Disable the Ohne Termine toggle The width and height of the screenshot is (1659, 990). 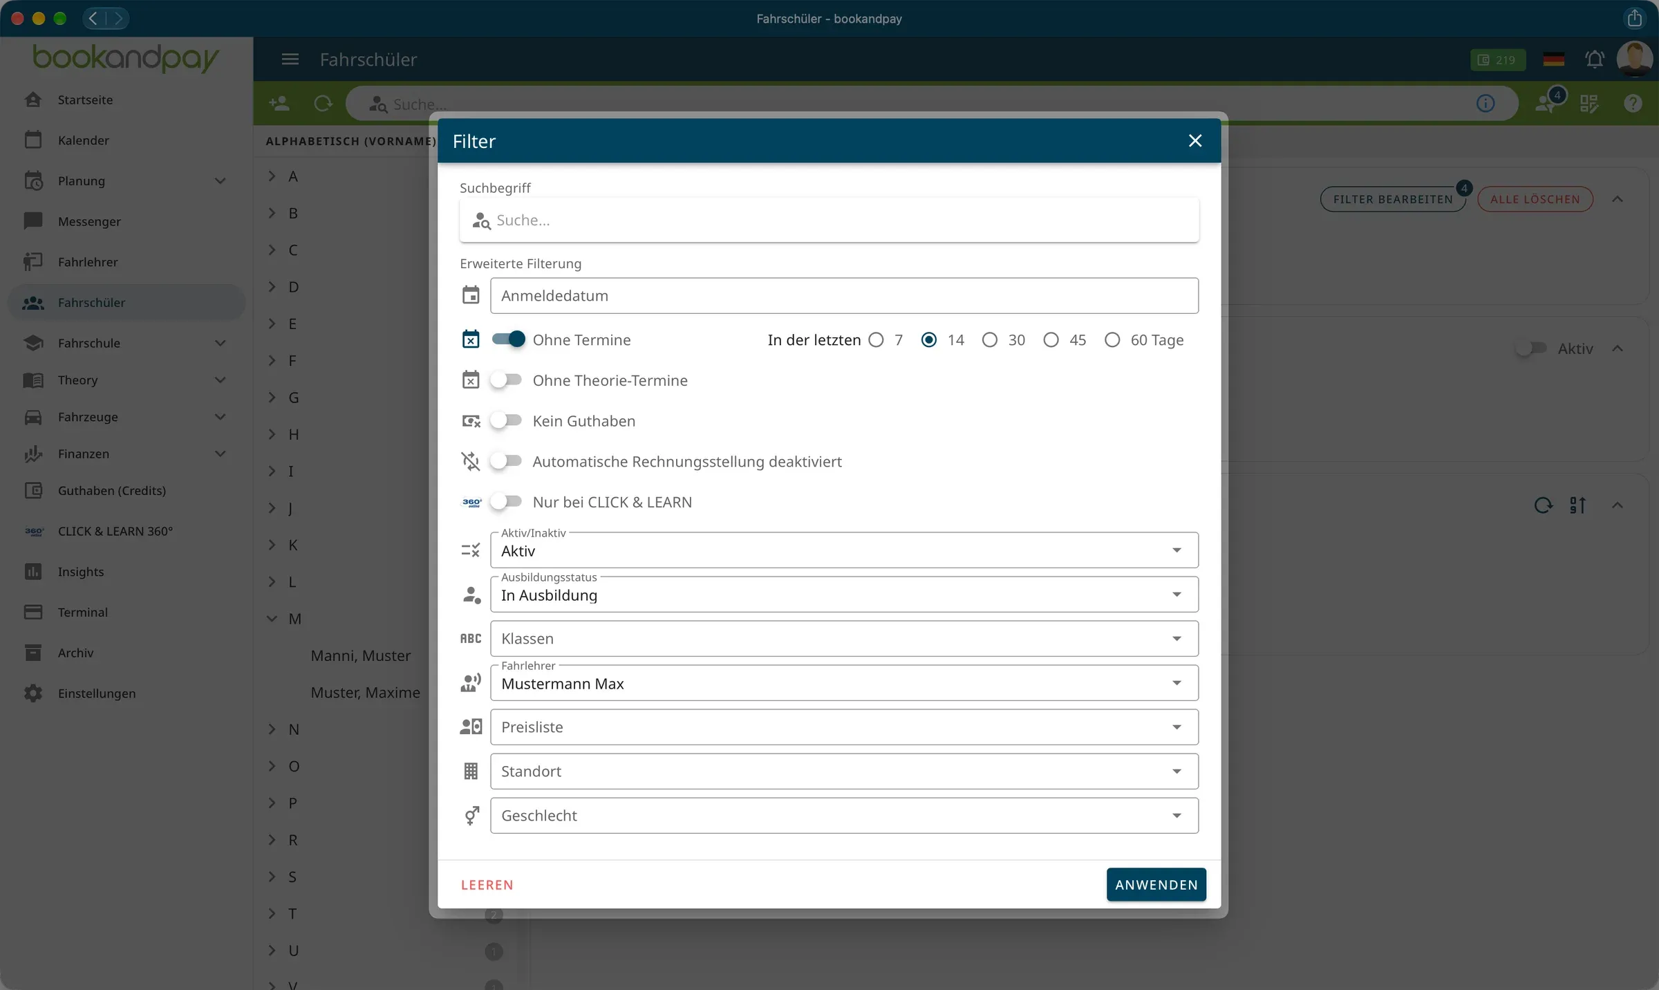pyautogui.click(x=509, y=339)
